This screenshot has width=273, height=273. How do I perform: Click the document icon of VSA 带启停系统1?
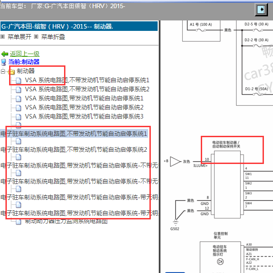[x=19, y=99]
